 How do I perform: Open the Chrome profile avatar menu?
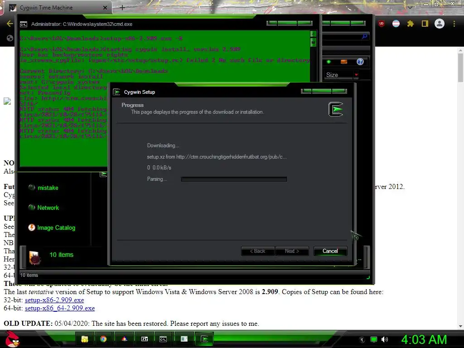440,24
